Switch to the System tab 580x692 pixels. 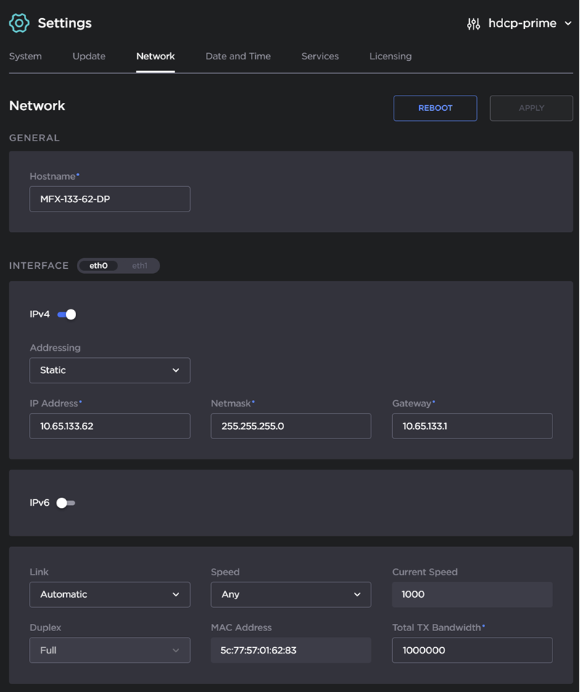tap(25, 57)
